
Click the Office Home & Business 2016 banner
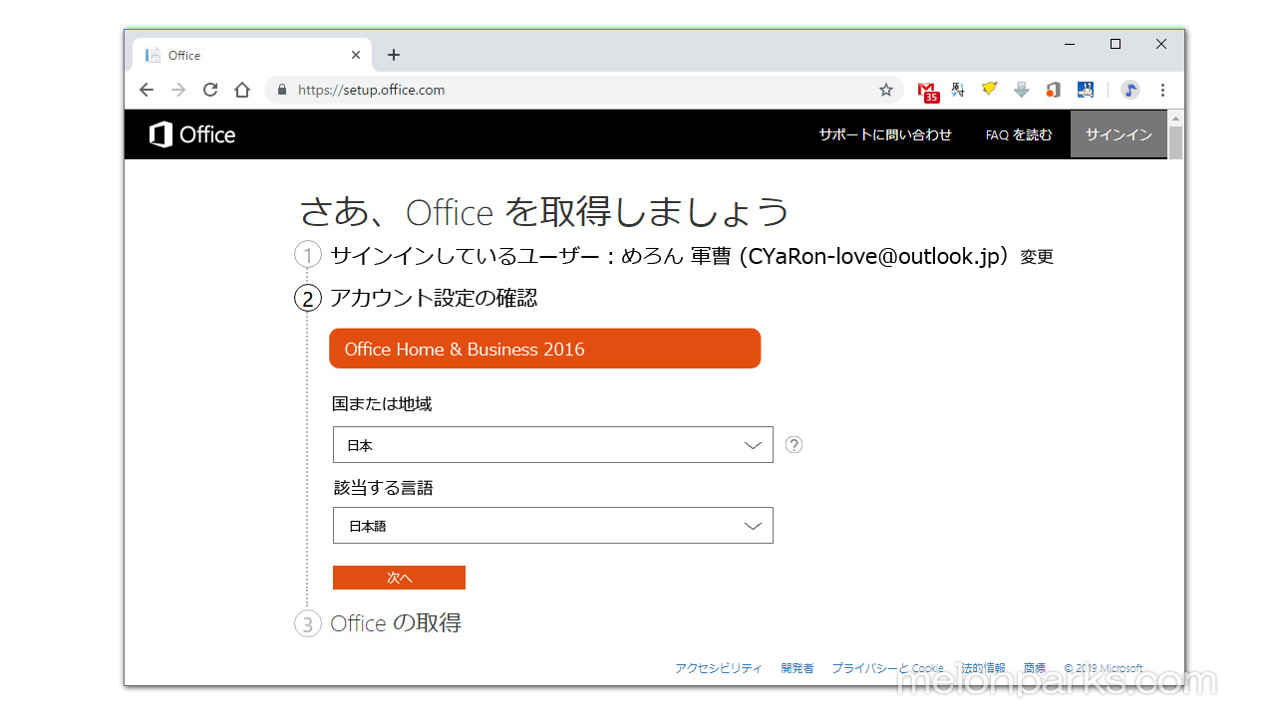(545, 349)
